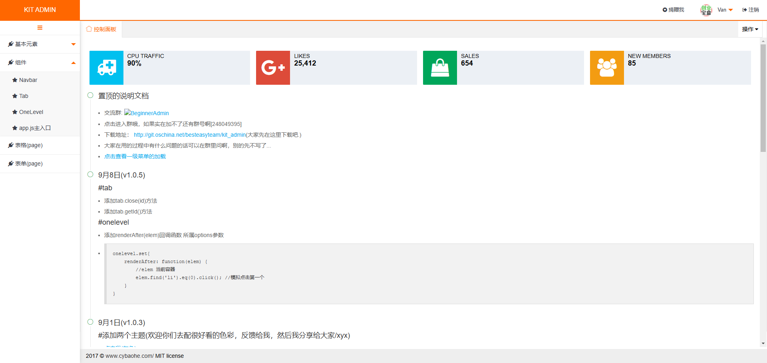Screen dimensions: 767x363
Task: Click the KIT ADMIN logo
Action: click(x=40, y=10)
